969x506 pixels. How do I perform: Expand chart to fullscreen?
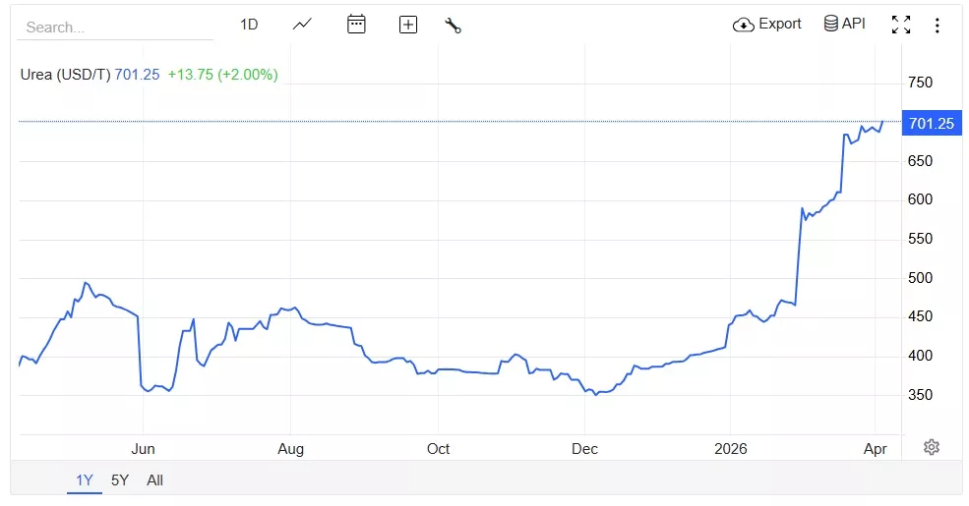click(901, 26)
